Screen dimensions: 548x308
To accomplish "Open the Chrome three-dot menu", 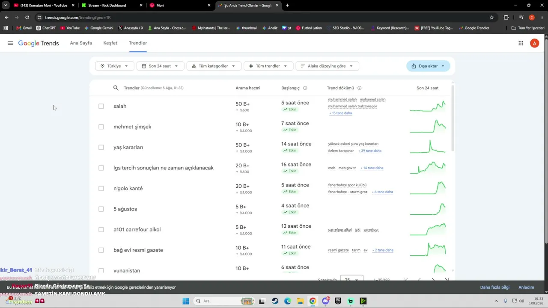I will coord(542,18).
